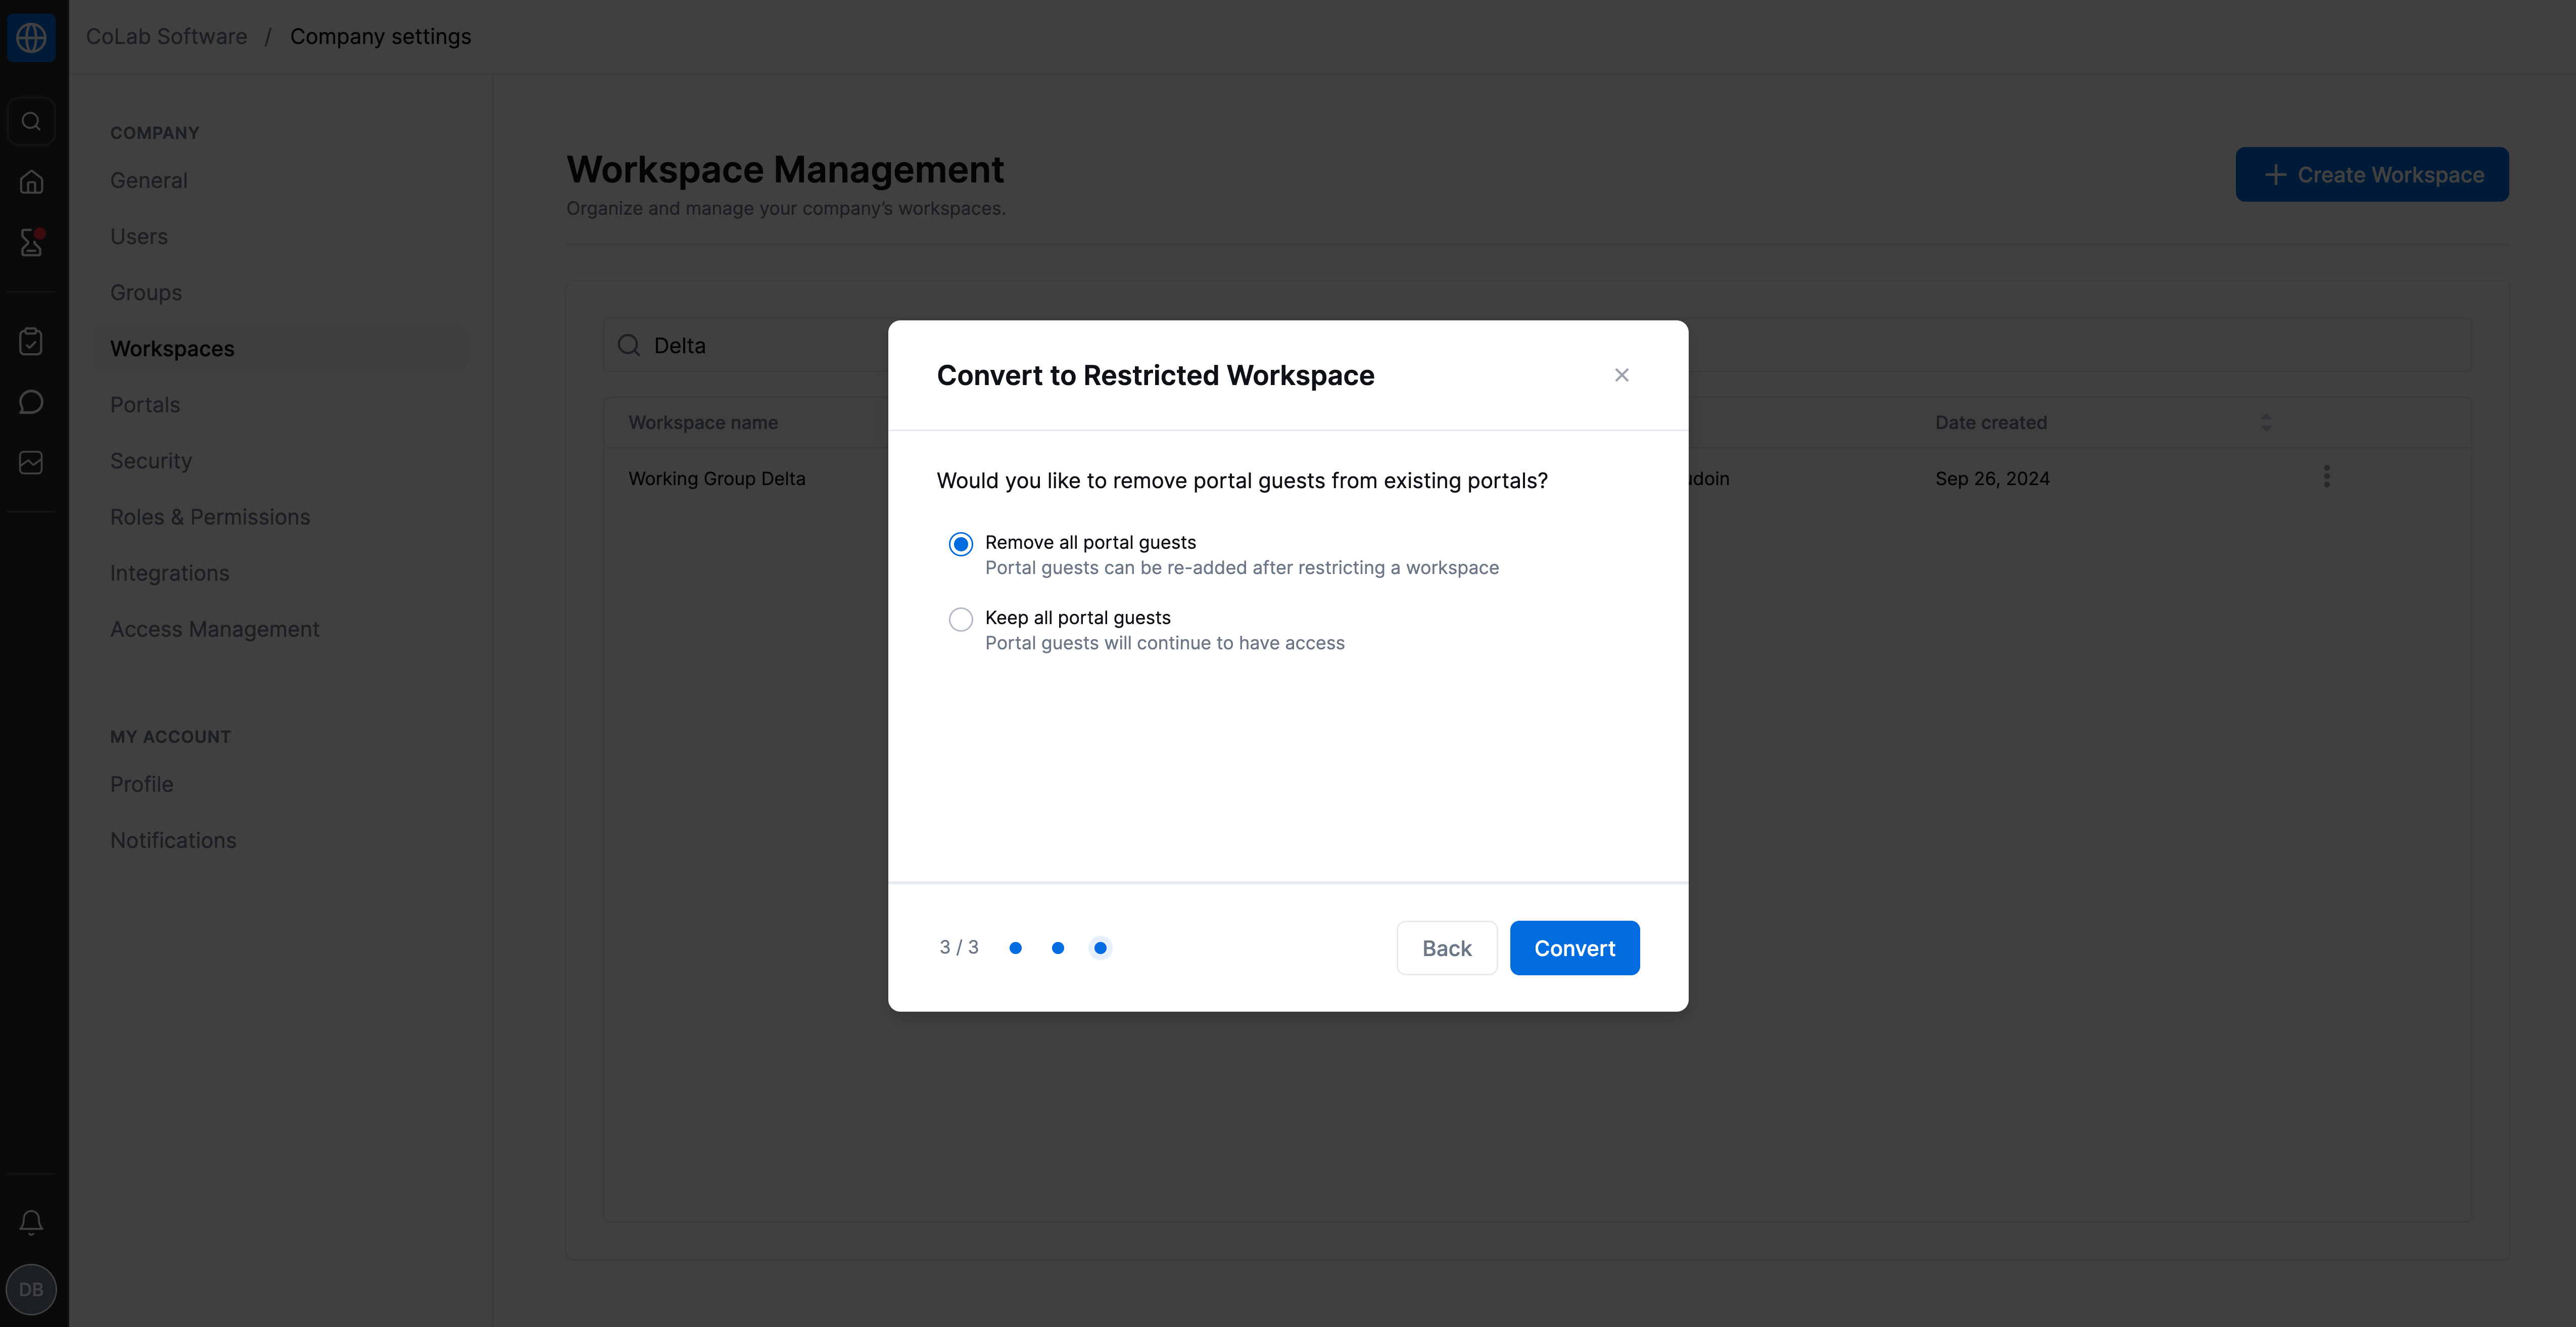Click CoLab Software breadcrumb link
Viewport: 2576px width, 1327px height.
[x=167, y=37]
